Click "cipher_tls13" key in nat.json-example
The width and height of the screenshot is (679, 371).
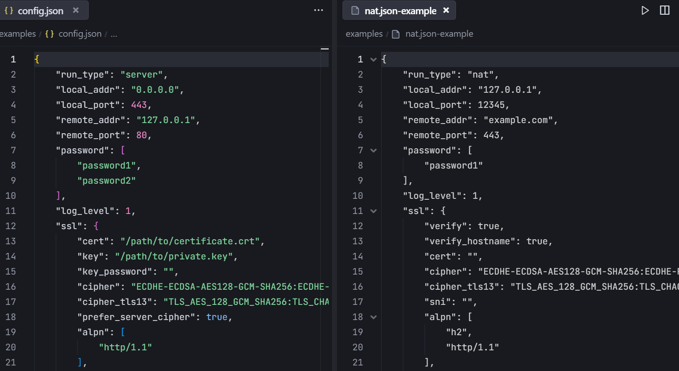[462, 287]
